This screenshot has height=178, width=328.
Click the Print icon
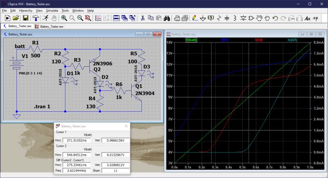(x=185, y=18)
